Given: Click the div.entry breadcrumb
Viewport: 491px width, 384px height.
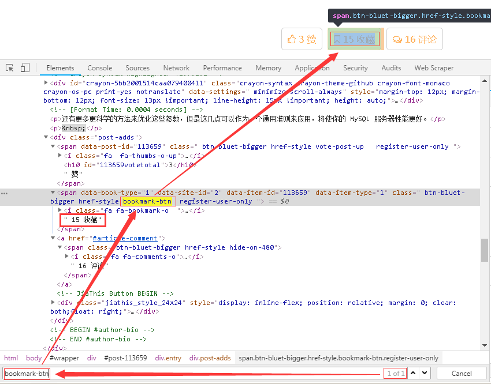Looking at the screenshot, I should click(168, 358).
